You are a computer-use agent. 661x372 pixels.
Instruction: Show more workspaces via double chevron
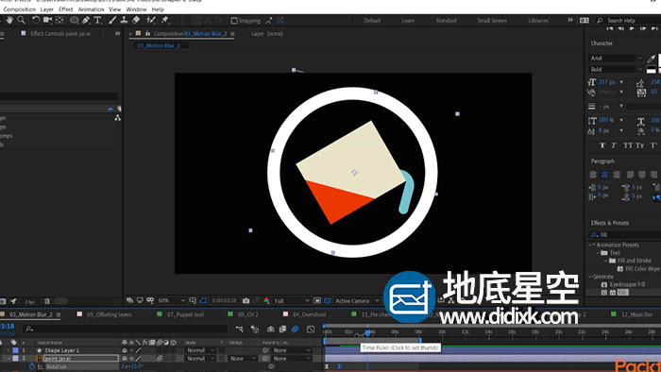click(x=570, y=20)
